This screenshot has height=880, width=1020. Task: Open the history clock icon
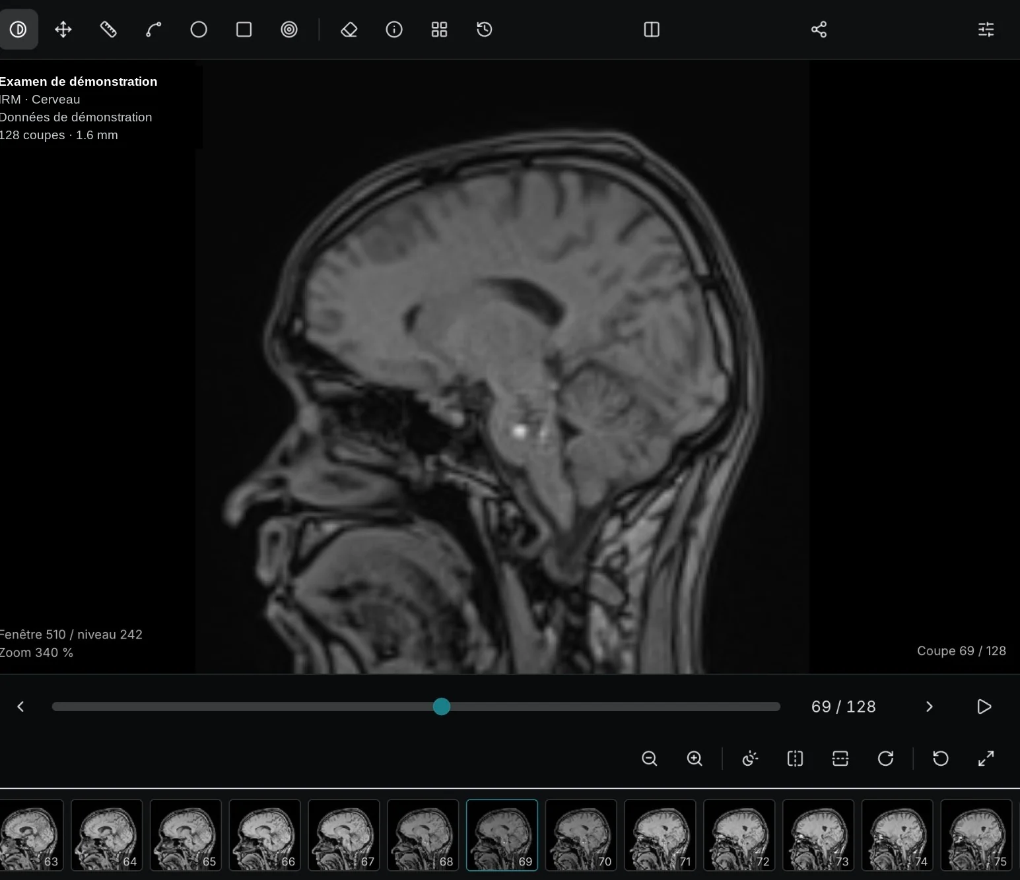[x=485, y=30]
